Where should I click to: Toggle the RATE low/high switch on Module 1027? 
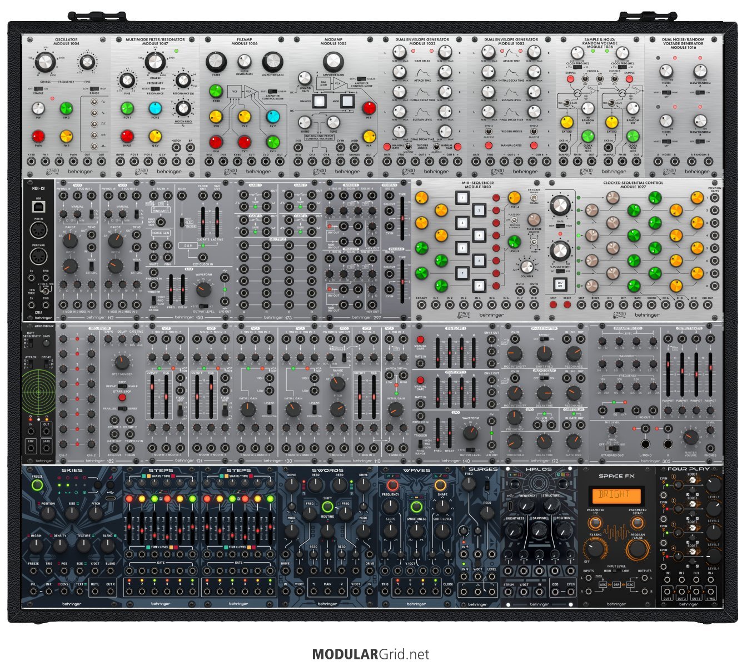(x=560, y=226)
